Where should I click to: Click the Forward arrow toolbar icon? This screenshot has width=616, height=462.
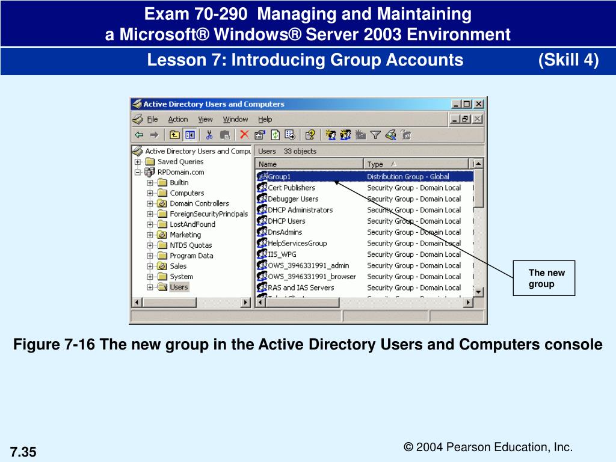tap(154, 135)
